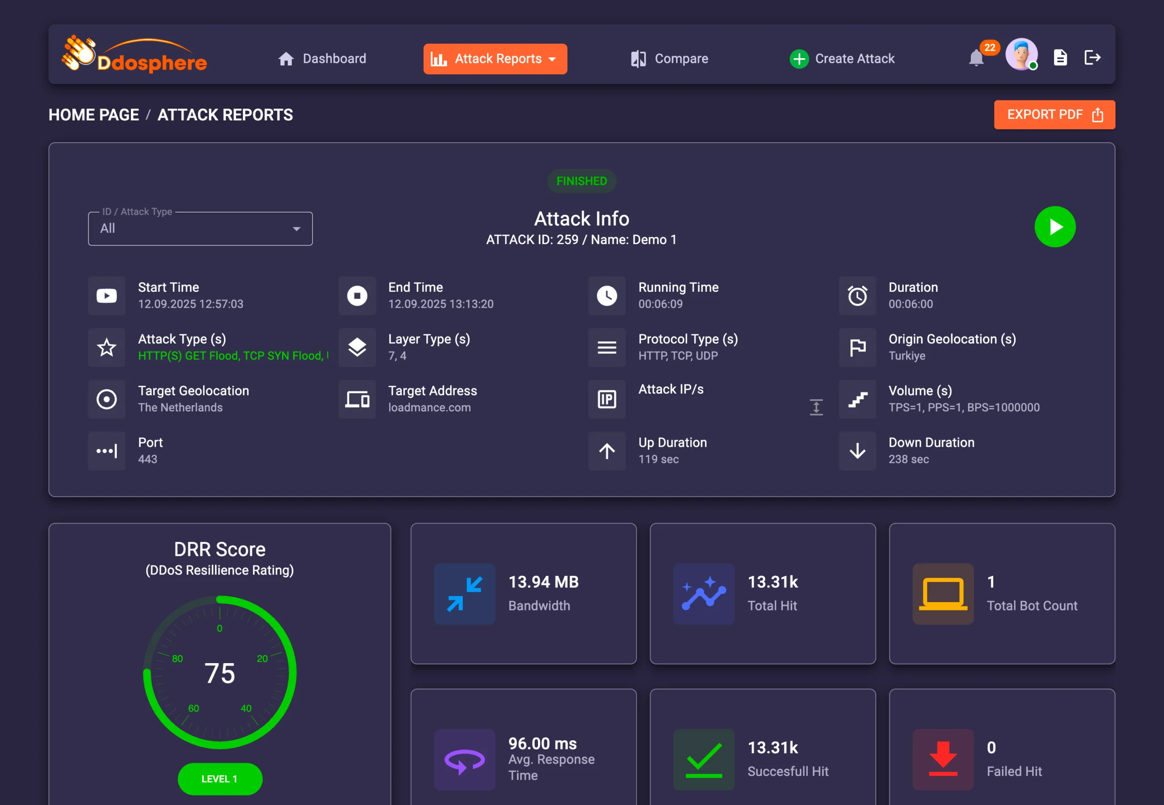Screen dimensions: 1164x805
Task: Click the Create Attack button
Action: (x=842, y=59)
